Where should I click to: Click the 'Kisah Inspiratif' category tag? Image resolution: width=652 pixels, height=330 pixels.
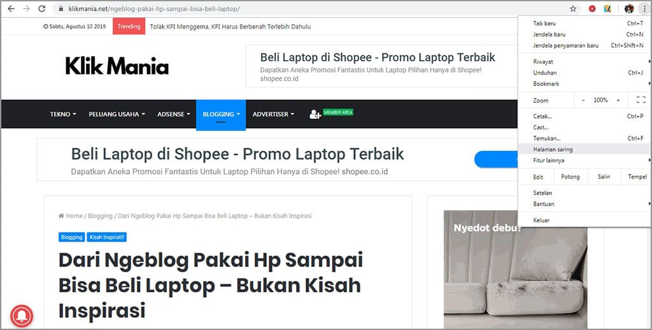coord(106,237)
